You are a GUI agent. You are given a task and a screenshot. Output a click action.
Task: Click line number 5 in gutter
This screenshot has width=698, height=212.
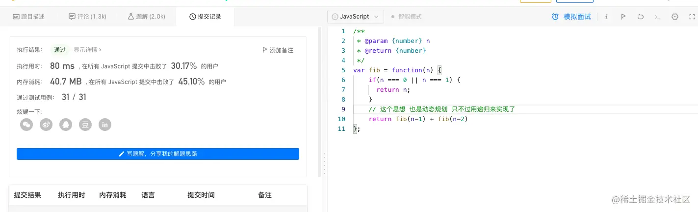click(x=343, y=70)
